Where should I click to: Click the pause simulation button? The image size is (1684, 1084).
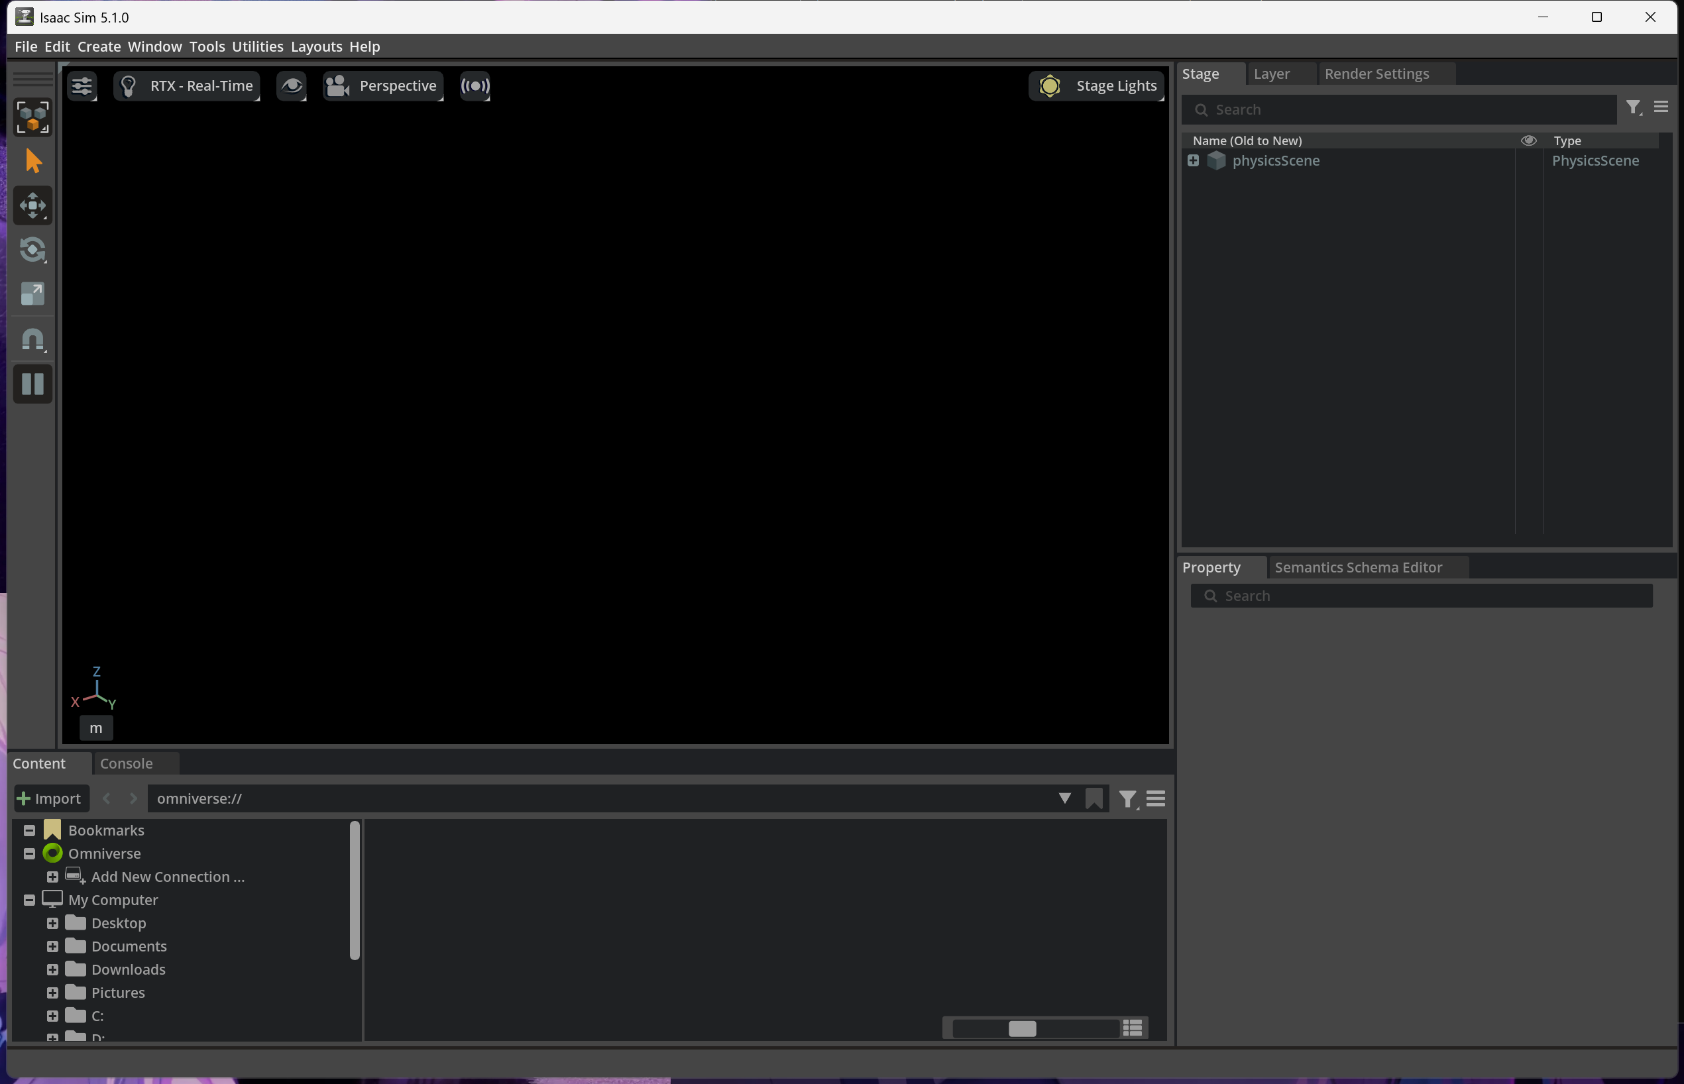click(x=32, y=384)
